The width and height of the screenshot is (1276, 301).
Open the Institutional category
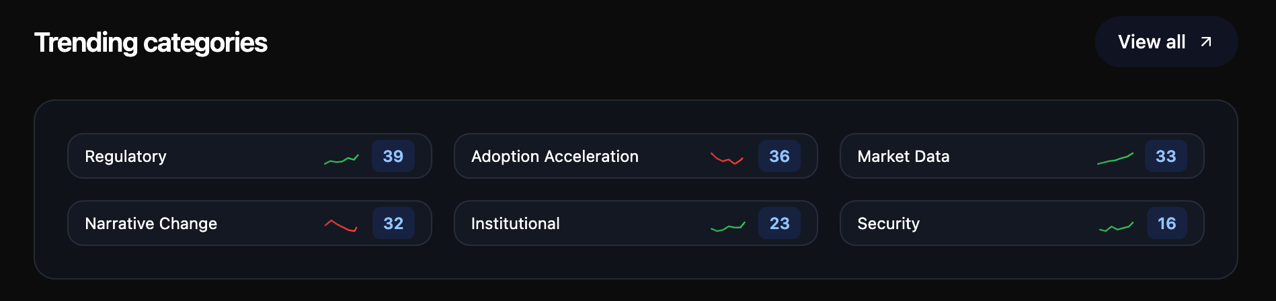pos(516,224)
